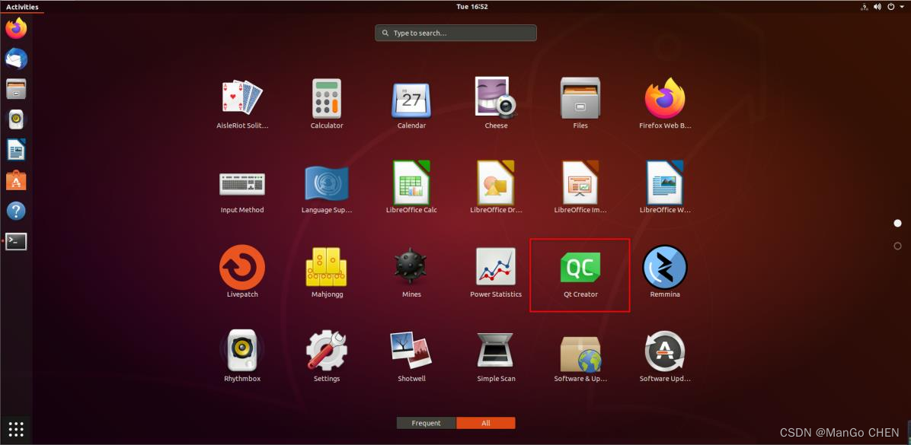Launch LibreOffice Draw
This screenshot has height=445, width=911.
tap(496, 182)
